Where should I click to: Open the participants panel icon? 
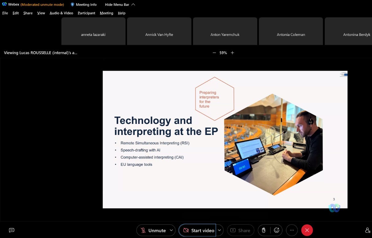(x=367, y=230)
